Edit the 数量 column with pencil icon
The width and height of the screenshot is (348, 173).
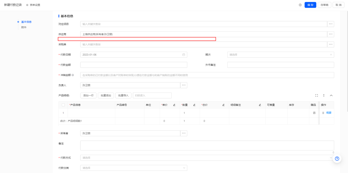pyautogui.click(x=194, y=105)
